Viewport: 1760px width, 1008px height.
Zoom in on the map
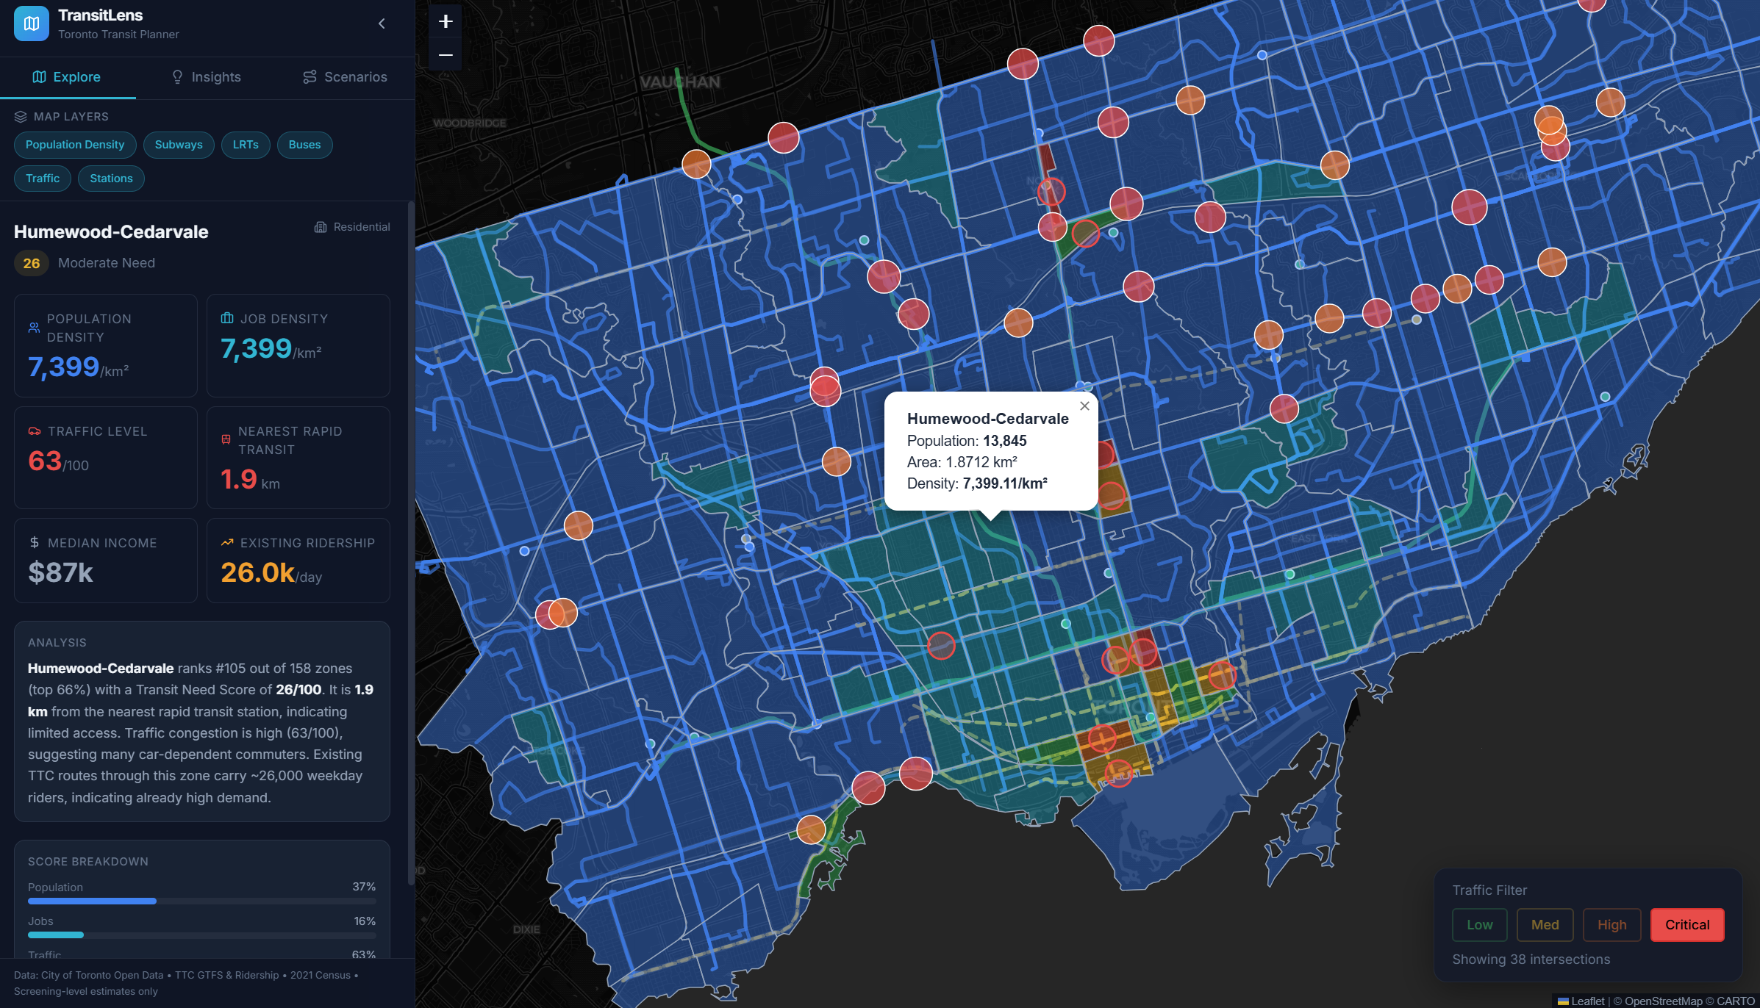pyautogui.click(x=445, y=21)
